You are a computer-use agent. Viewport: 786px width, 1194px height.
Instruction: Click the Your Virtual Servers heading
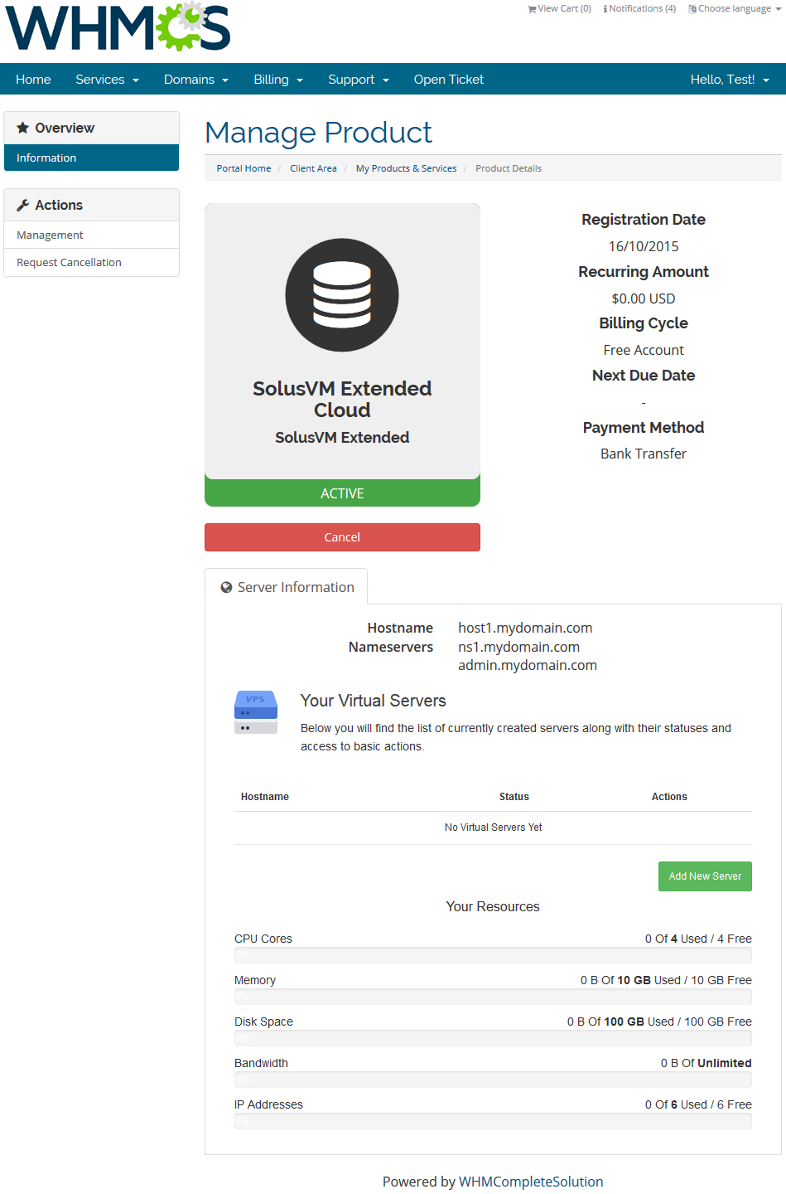point(373,701)
